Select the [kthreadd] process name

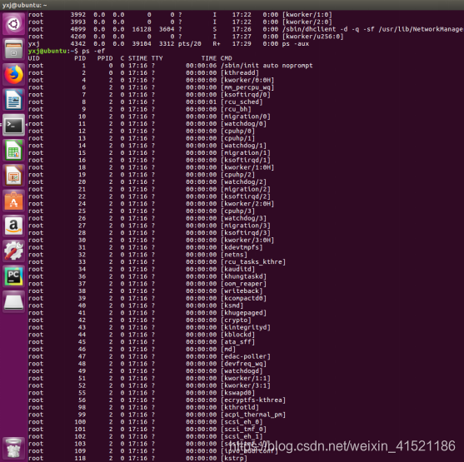coord(240,72)
